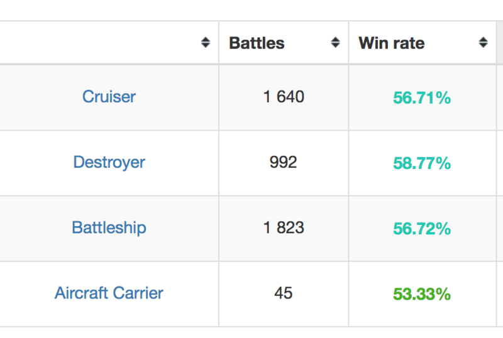Open the Cruiser link

[109, 97]
